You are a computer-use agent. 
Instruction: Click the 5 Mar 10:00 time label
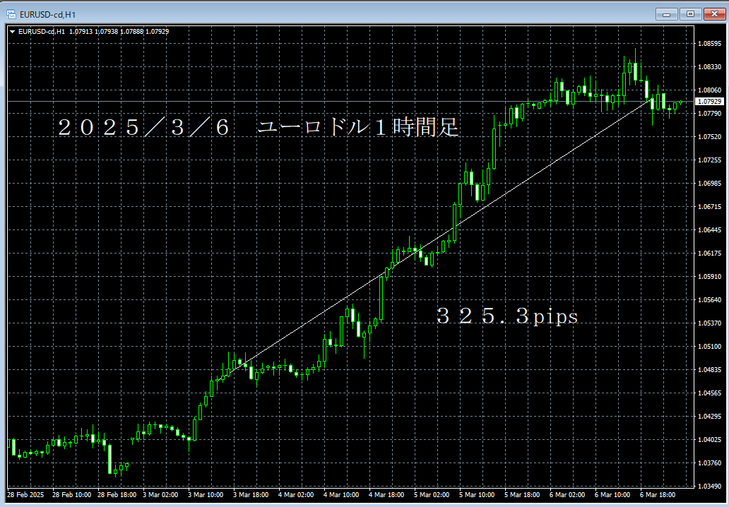coord(477,495)
